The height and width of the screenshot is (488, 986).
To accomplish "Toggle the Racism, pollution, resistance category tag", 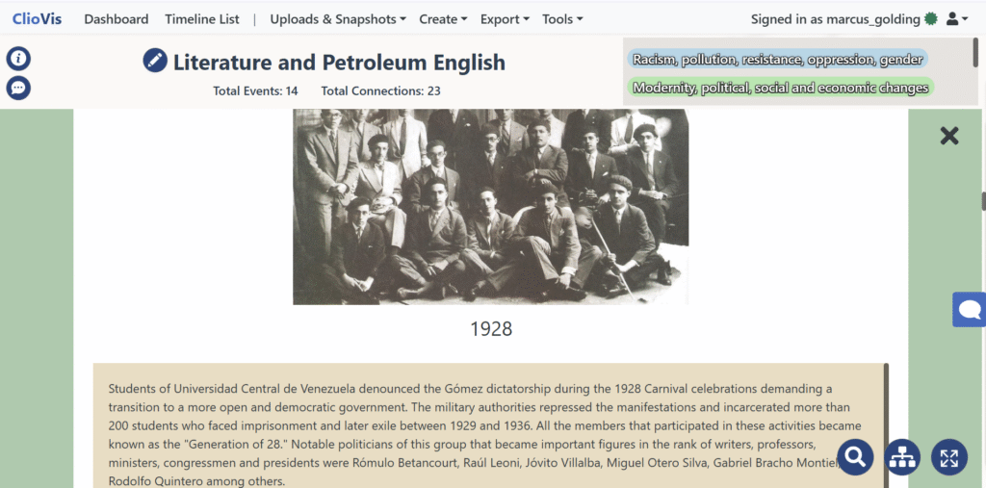I will click(x=777, y=60).
